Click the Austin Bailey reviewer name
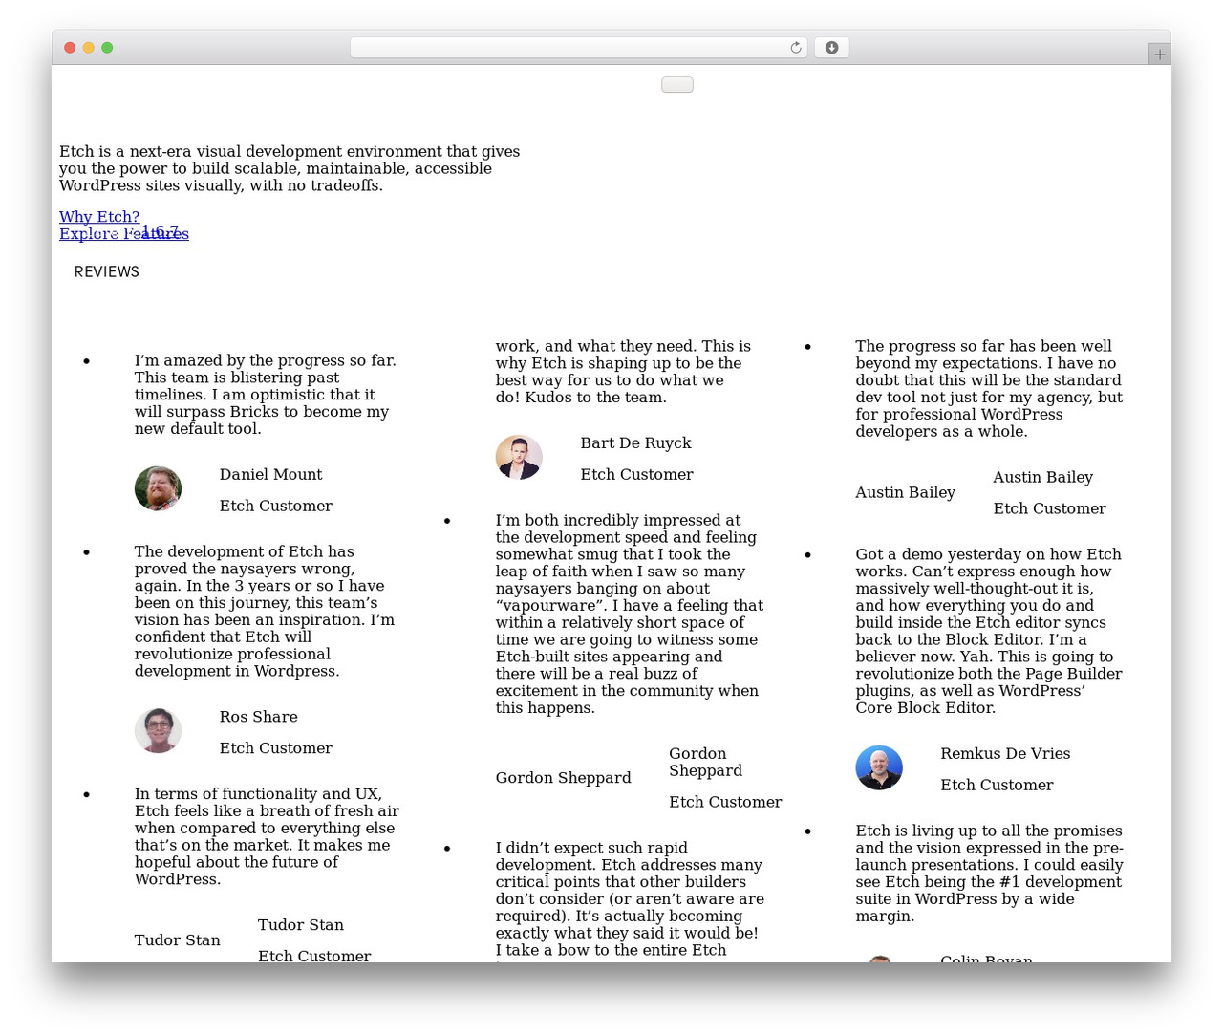1223x1036 pixels. [1042, 477]
